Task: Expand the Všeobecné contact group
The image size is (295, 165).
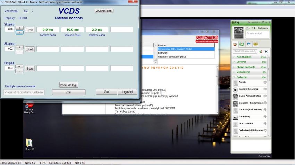Action: [x=234, y=72]
